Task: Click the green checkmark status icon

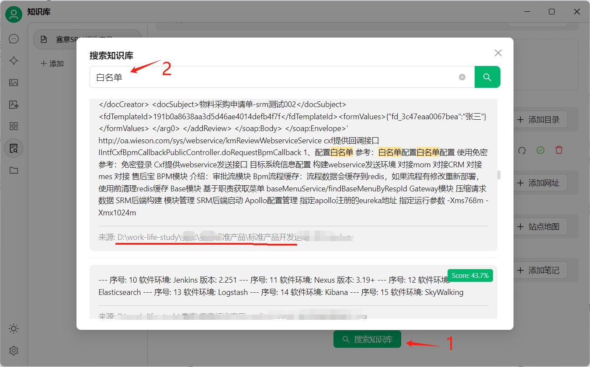Action: coord(541,150)
